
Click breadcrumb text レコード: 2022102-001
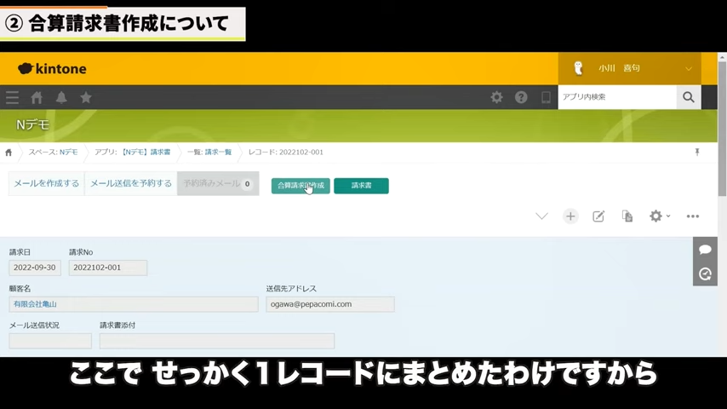click(286, 153)
